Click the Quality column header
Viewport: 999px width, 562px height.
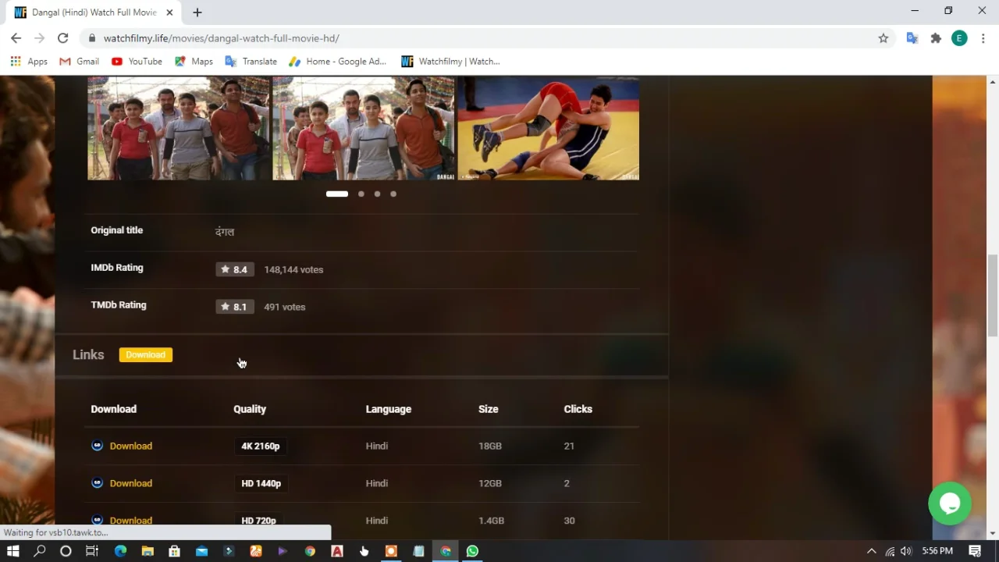coord(250,409)
